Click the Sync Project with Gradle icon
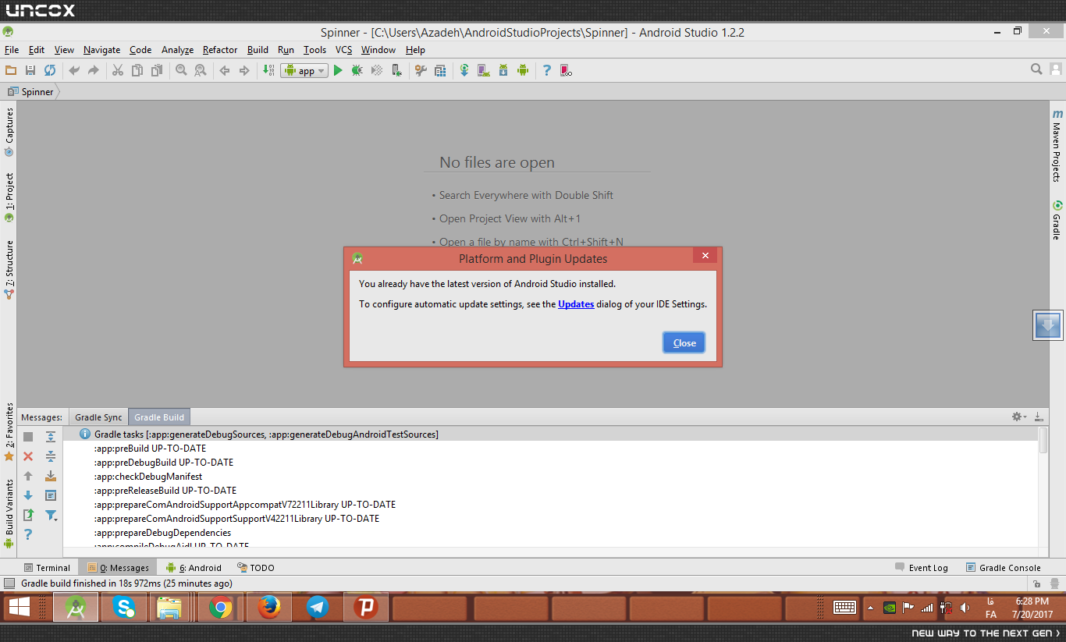1066x642 pixels. tap(464, 70)
